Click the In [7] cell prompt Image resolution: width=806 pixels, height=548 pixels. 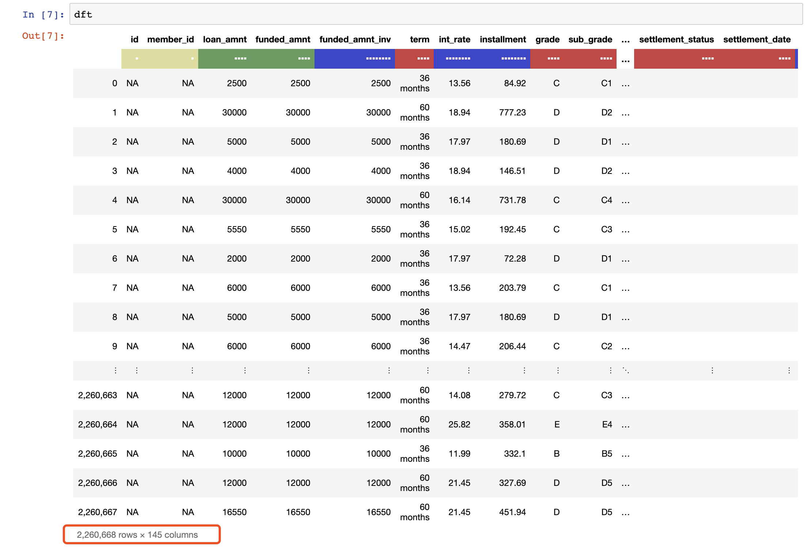tap(43, 15)
